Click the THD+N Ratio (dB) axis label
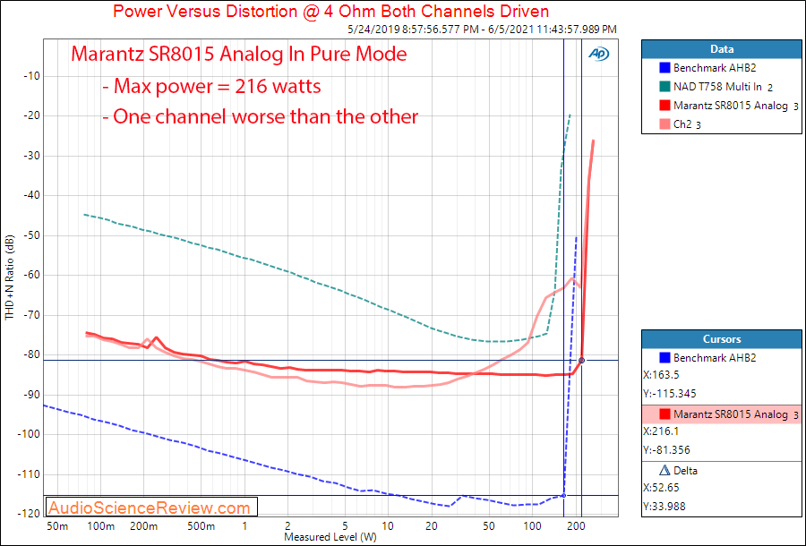This screenshot has width=806, height=546. click(x=9, y=277)
